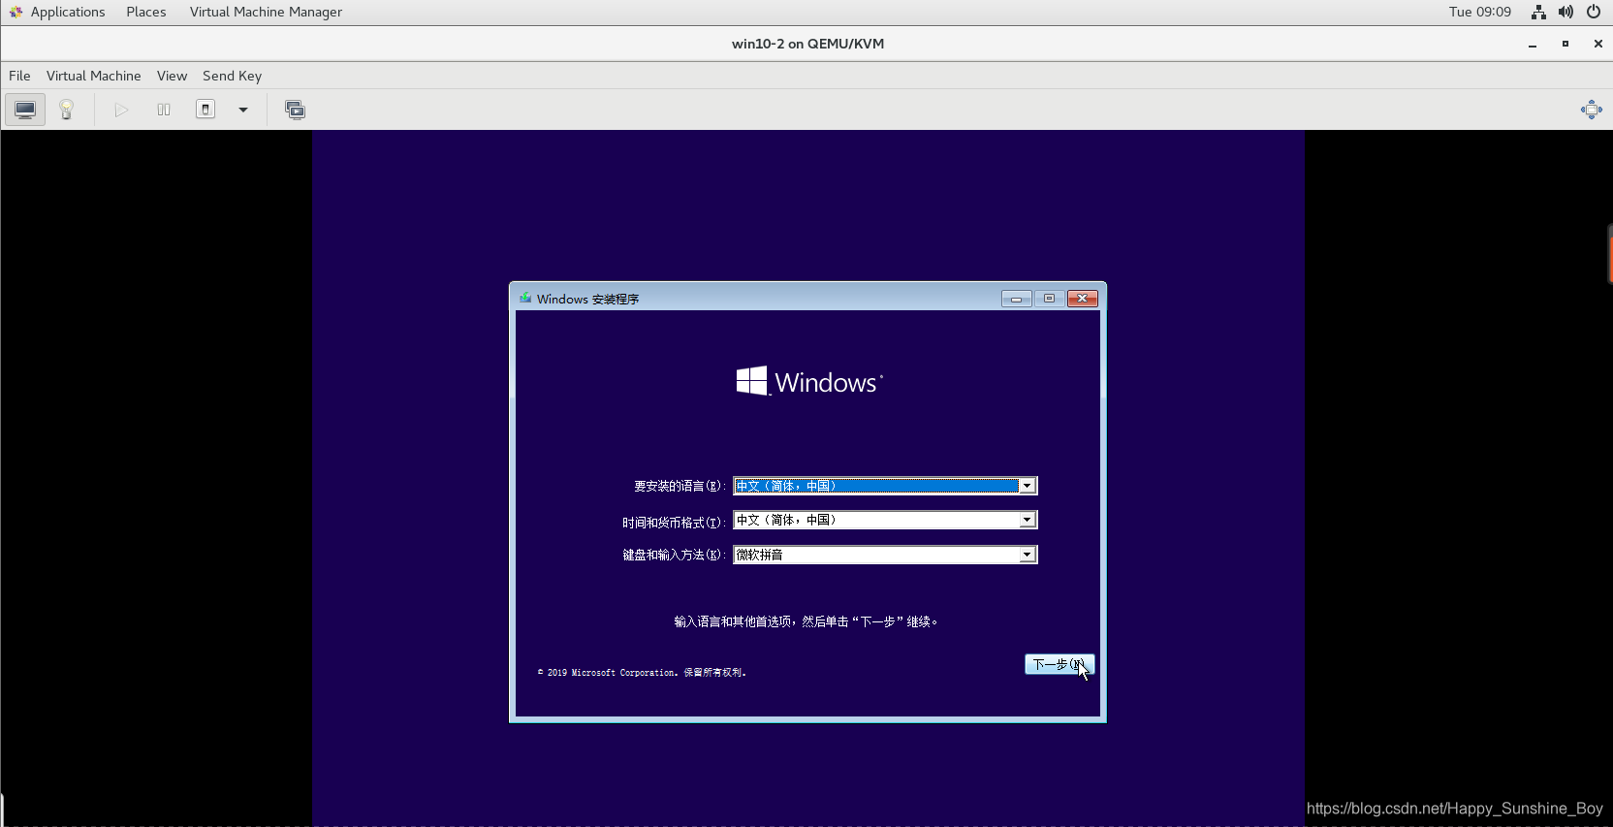Switch to fullscreen view
This screenshot has width=1613, height=827.
point(1591,110)
